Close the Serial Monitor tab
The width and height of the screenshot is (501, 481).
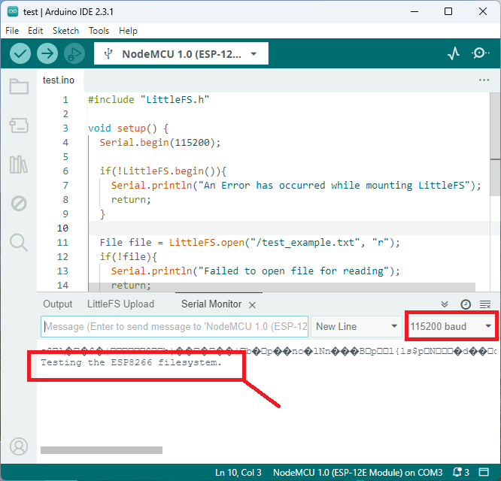coord(253,304)
